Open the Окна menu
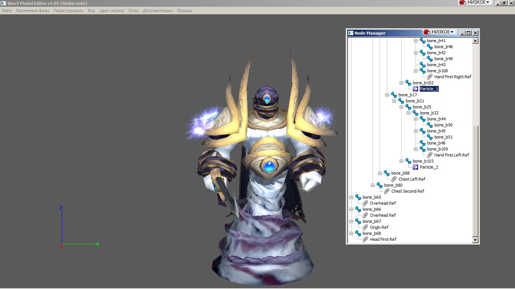Viewport: 515px width, 289px height. click(133, 11)
